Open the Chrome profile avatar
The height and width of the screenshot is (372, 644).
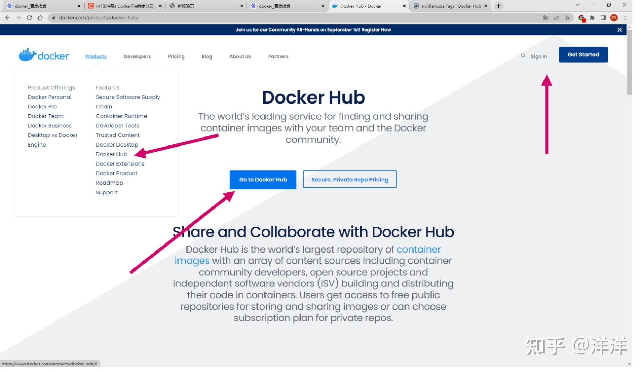[614, 18]
